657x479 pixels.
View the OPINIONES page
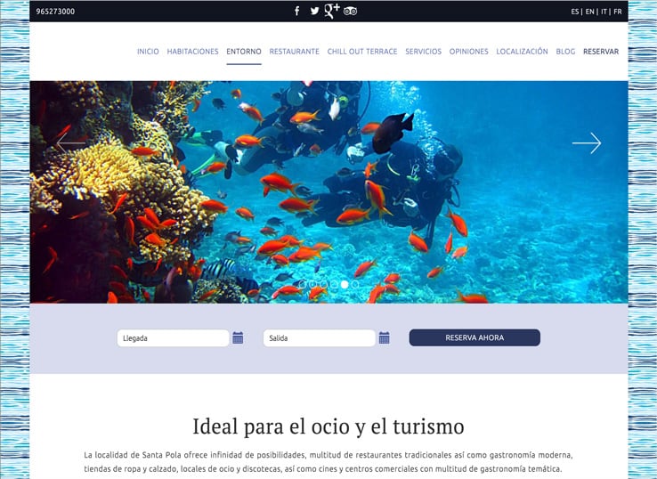pyautogui.click(x=469, y=52)
